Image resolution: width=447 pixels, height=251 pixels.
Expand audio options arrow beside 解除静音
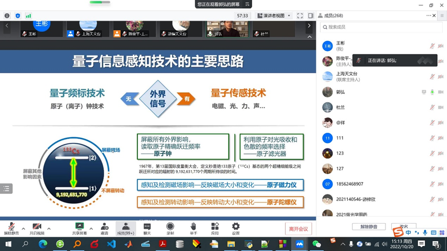pos(23,228)
